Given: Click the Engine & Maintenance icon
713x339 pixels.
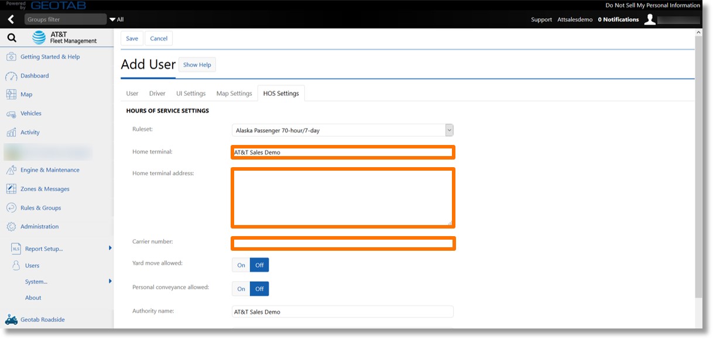Looking at the screenshot, I should click(x=11, y=170).
